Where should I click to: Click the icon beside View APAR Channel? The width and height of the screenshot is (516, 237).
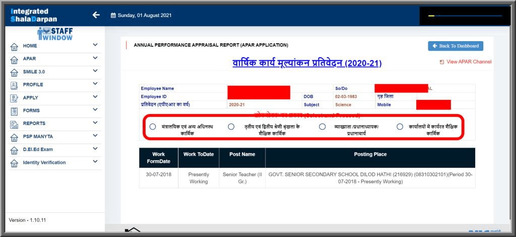[x=442, y=62]
